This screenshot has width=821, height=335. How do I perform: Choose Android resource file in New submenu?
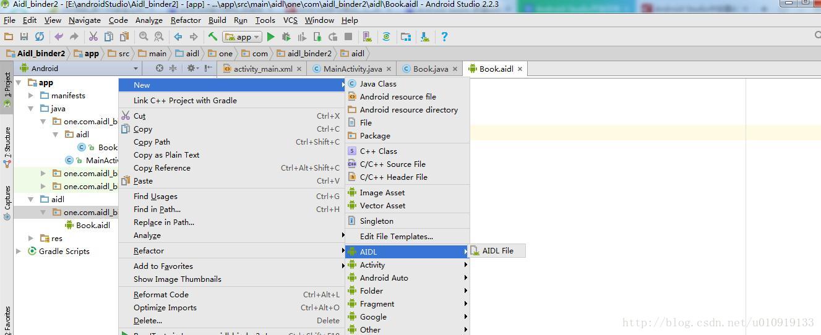coord(407,96)
